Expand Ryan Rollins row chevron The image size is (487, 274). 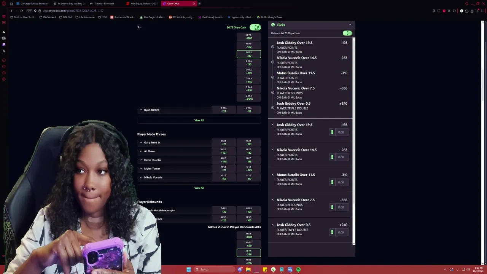[x=140, y=110]
